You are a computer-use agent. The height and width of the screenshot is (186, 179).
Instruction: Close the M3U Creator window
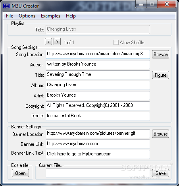tap(167, 4)
